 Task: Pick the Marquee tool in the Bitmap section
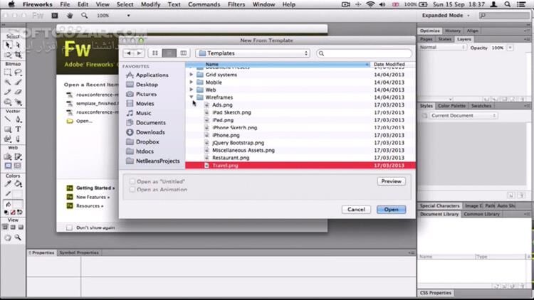(x=8, y=72)
